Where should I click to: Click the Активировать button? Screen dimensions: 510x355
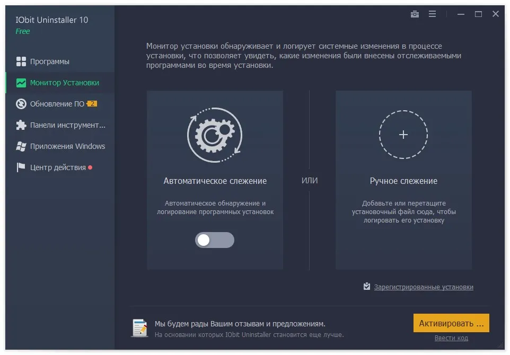451,323
